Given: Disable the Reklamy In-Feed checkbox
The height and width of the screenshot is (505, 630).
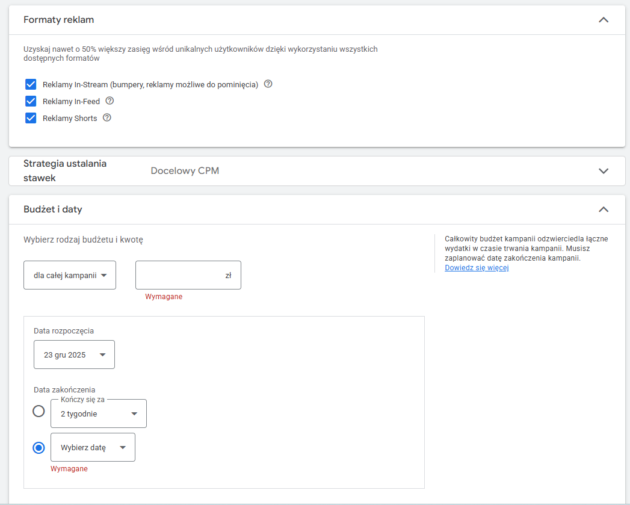Looking at the screenshot, I should click(31, 101).
